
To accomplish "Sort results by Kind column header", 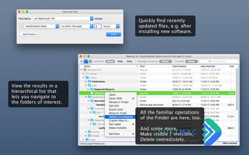I will [155, 66].
